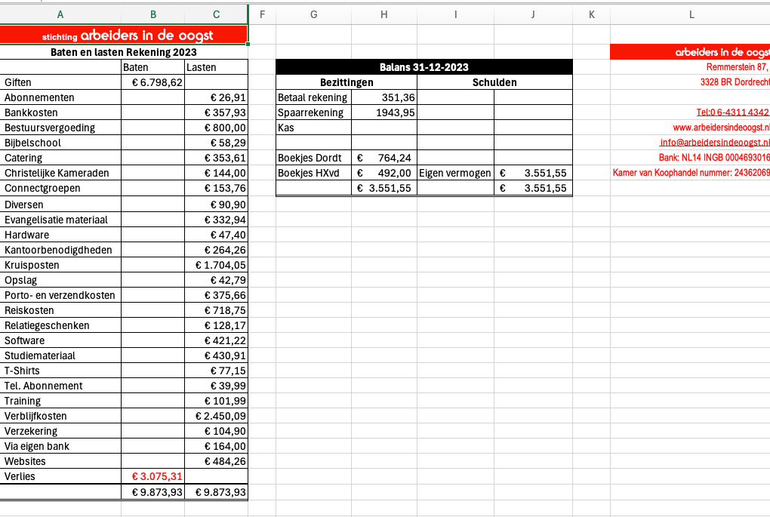This screenshot has width=770, height=517.
Task: Select column B header
Action: pyautogui.click(x=153, y=15)
